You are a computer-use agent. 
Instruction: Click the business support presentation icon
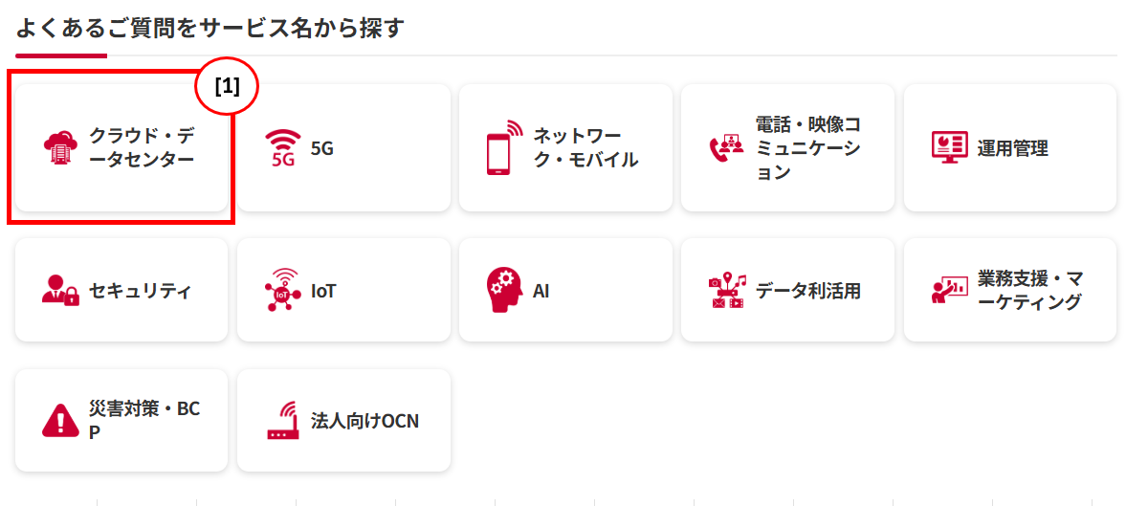pyautogui.click(x=949, y=291)
